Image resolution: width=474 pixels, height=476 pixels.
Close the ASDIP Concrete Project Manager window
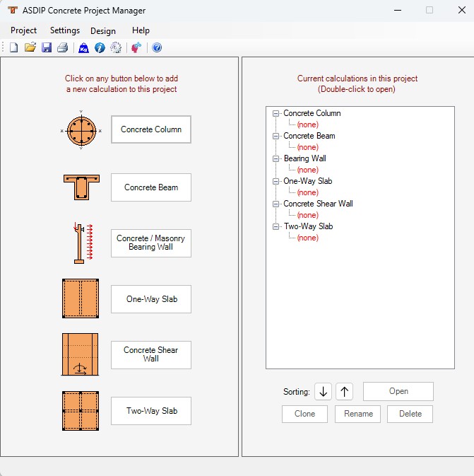coord(461,10)
